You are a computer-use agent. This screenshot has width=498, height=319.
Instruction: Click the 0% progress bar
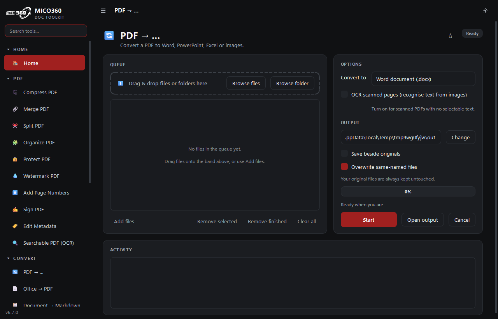[408, 191]
